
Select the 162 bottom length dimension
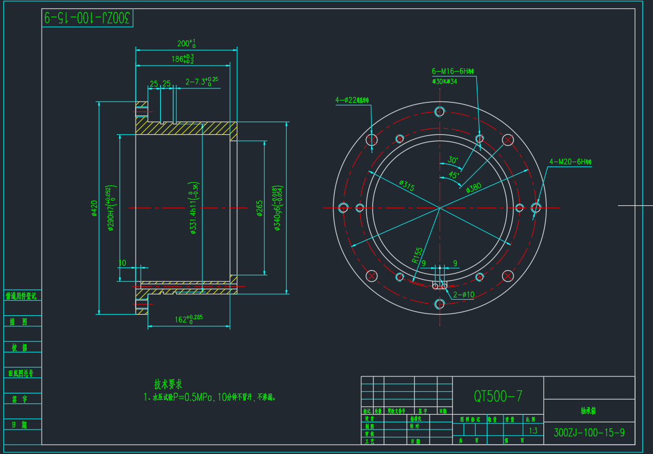click(188, 320)
